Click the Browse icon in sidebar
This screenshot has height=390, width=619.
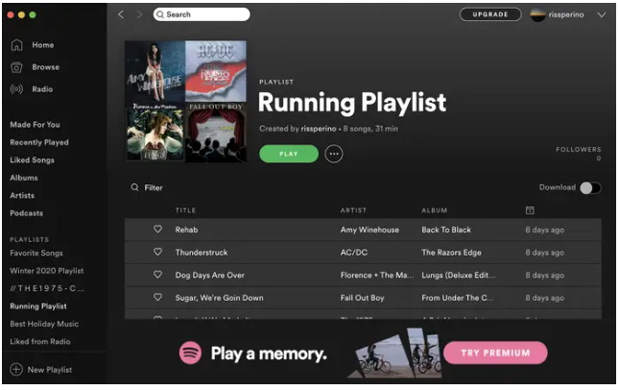[x=16, y=67]
